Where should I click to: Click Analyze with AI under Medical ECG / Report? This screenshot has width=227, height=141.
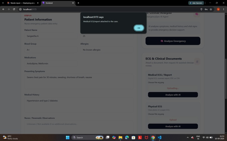pyautogui.click(x=173, y=95)
